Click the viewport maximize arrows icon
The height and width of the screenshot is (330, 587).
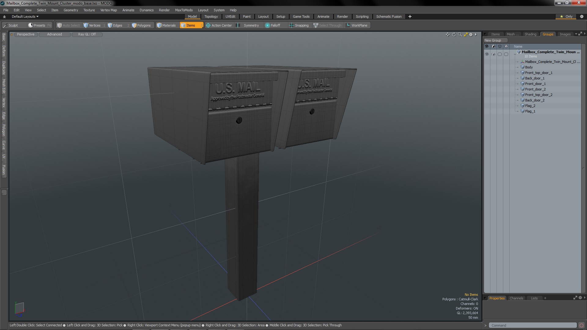coord(466,35)
